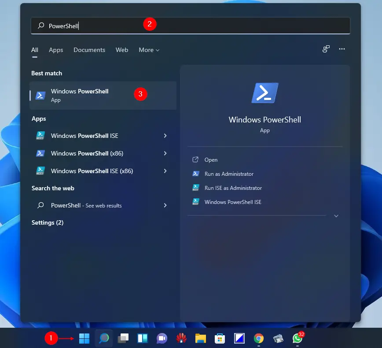Expand Windows PowerShell (x86) result arrow
The image size is (382, 348).
pyautogui.click(x=165, y=153)
